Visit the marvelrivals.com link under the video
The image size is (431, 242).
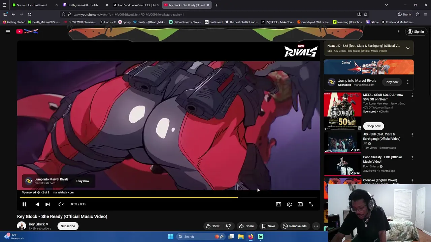coord(63,193)
